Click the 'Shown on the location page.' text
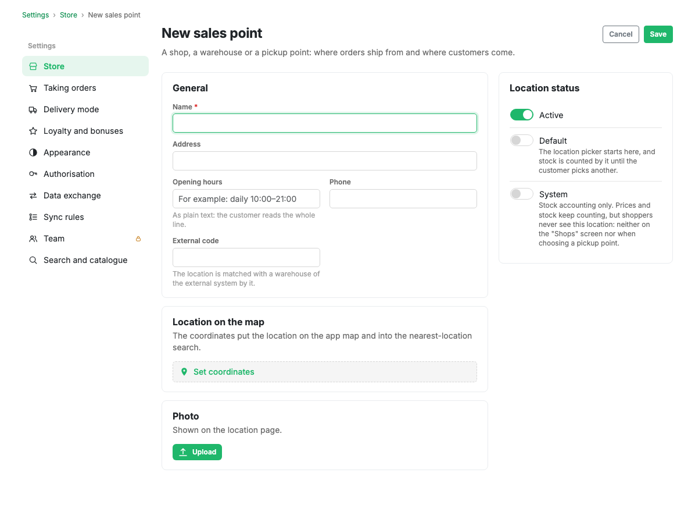The image size is (695, 526). [227, 430]
